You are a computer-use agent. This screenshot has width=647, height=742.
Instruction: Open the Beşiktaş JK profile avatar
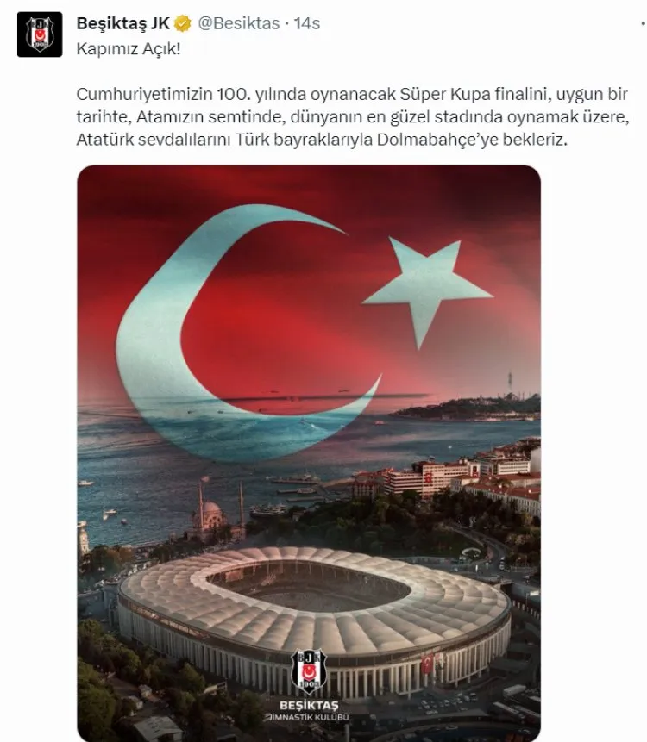pyautogui.click(x=40, y=34)
